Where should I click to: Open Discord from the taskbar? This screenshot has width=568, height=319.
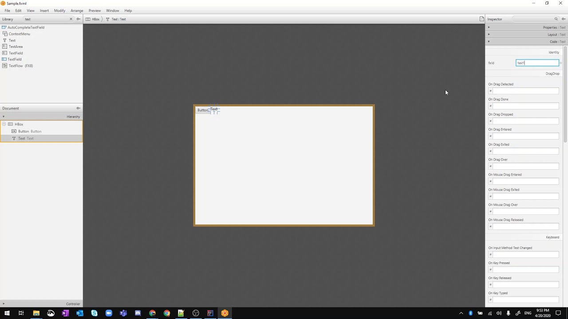(x=138, y=313)
